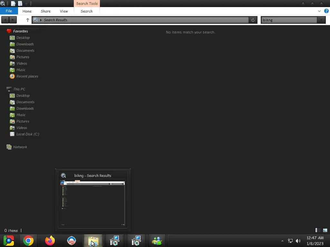The image size is (330, 247).
Task: Switch to the Home ribbon tab
Action: point(27,11)
